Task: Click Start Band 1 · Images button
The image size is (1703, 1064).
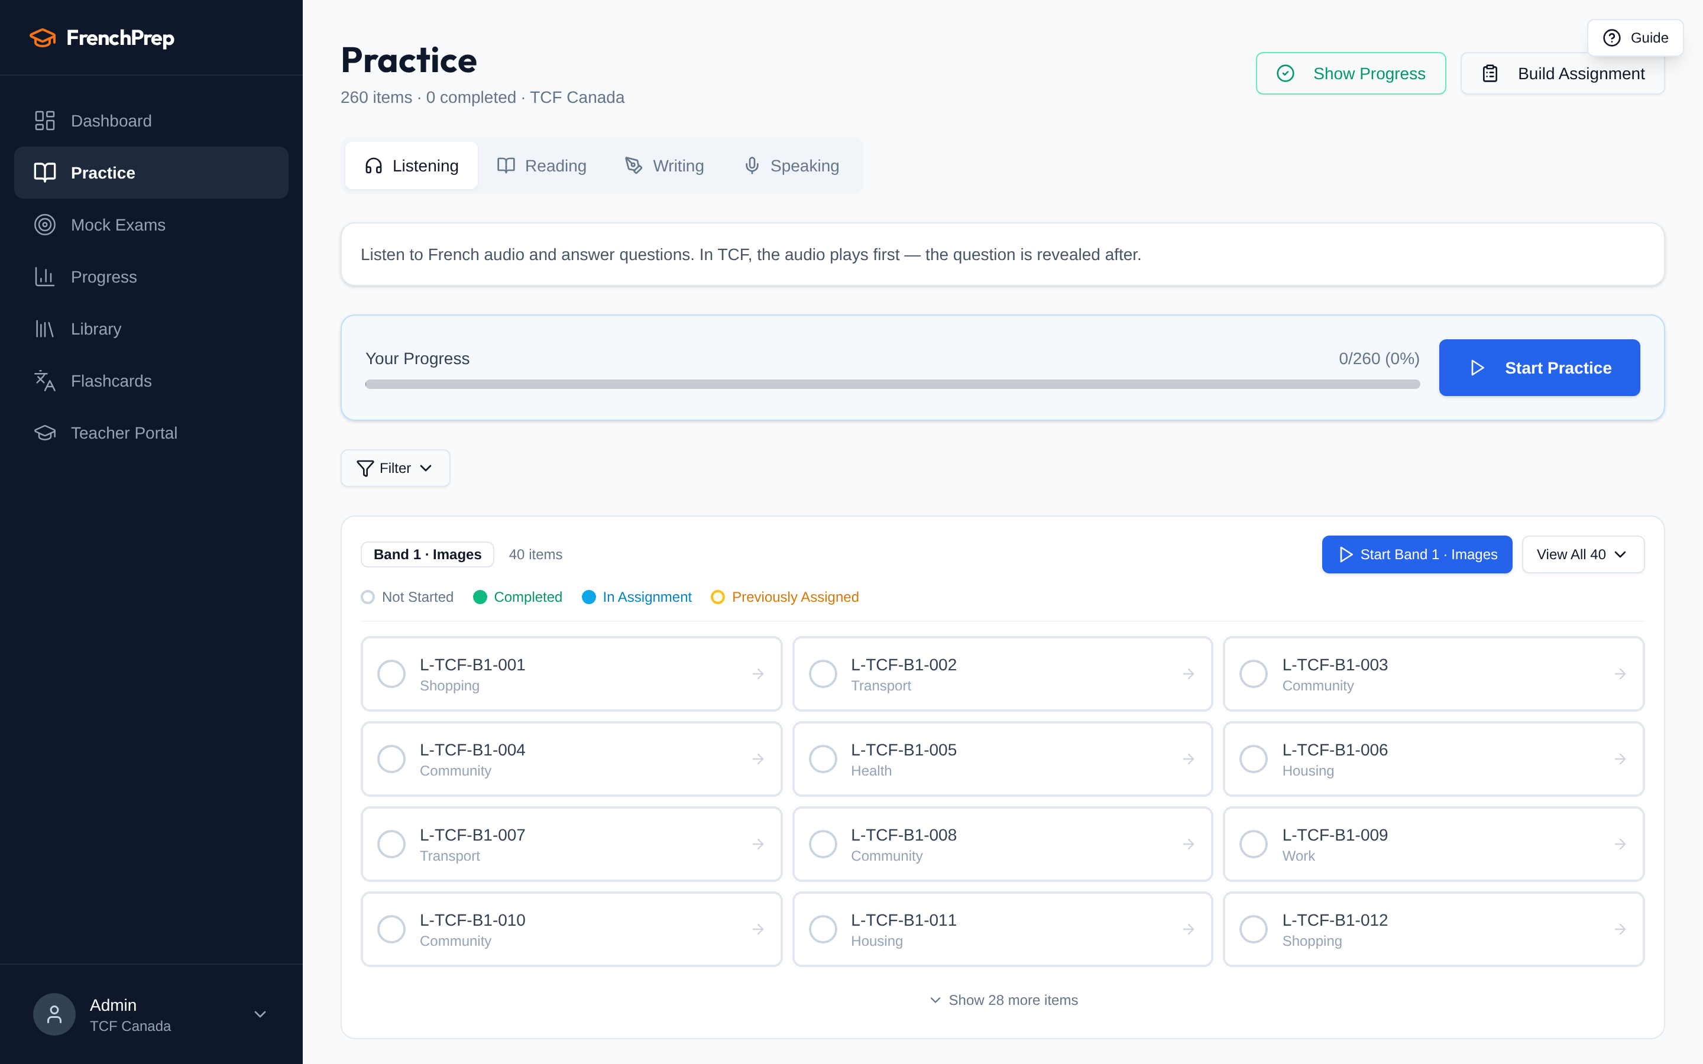Action: (1417, 554)
